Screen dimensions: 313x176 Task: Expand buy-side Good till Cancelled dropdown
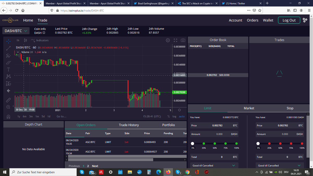tap(215, 166)
